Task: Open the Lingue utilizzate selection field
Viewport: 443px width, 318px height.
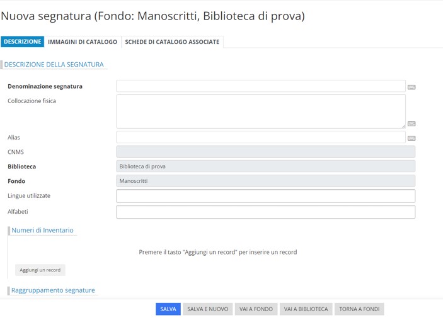Action: 265,196
